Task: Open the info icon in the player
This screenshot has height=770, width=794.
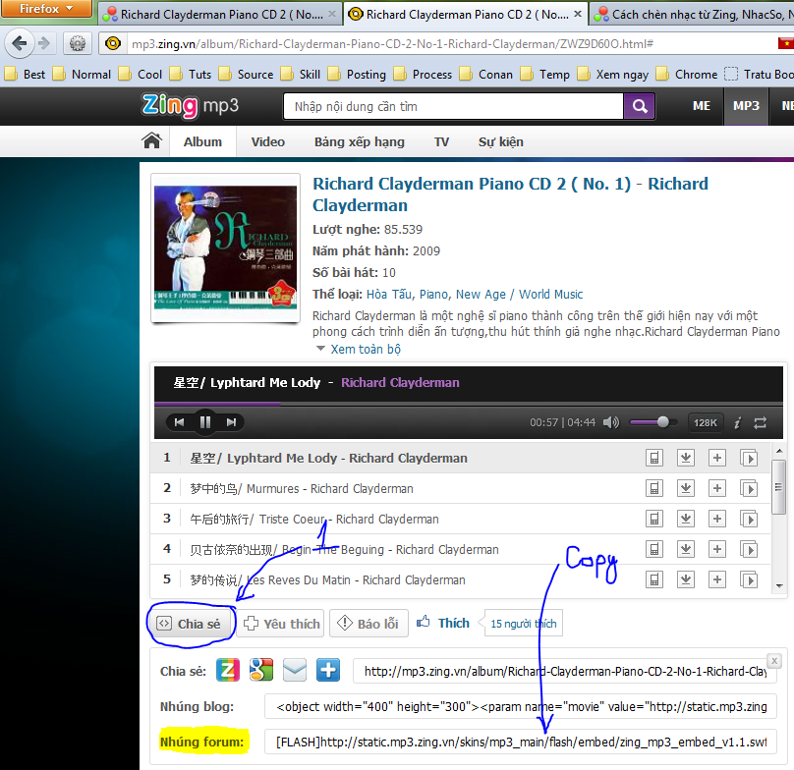Action: pos(737,422)
